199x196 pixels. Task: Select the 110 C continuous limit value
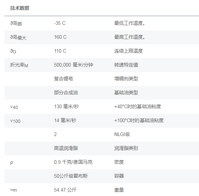(60, 51)
